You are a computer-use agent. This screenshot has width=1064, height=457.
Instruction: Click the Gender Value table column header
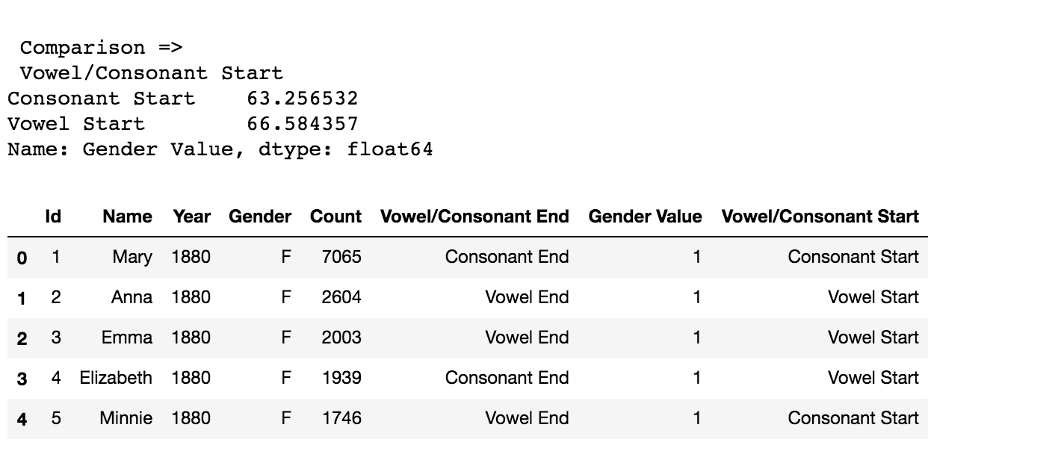[x=645, y=217]
